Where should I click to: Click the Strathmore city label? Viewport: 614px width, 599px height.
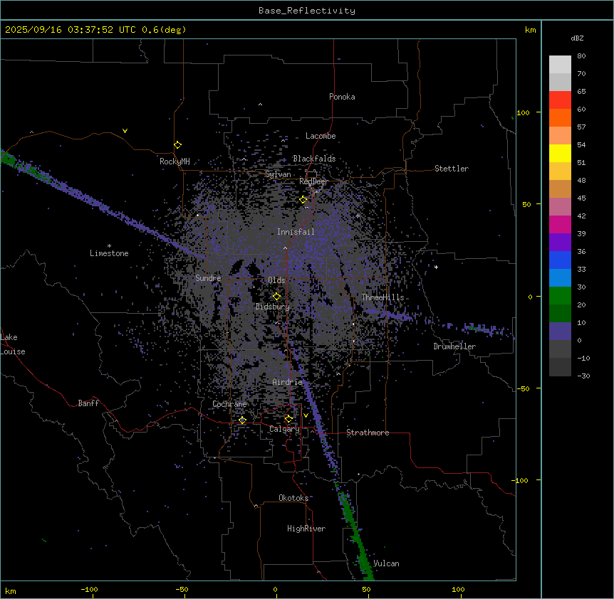pyautogui.click(x=368, y=433)
